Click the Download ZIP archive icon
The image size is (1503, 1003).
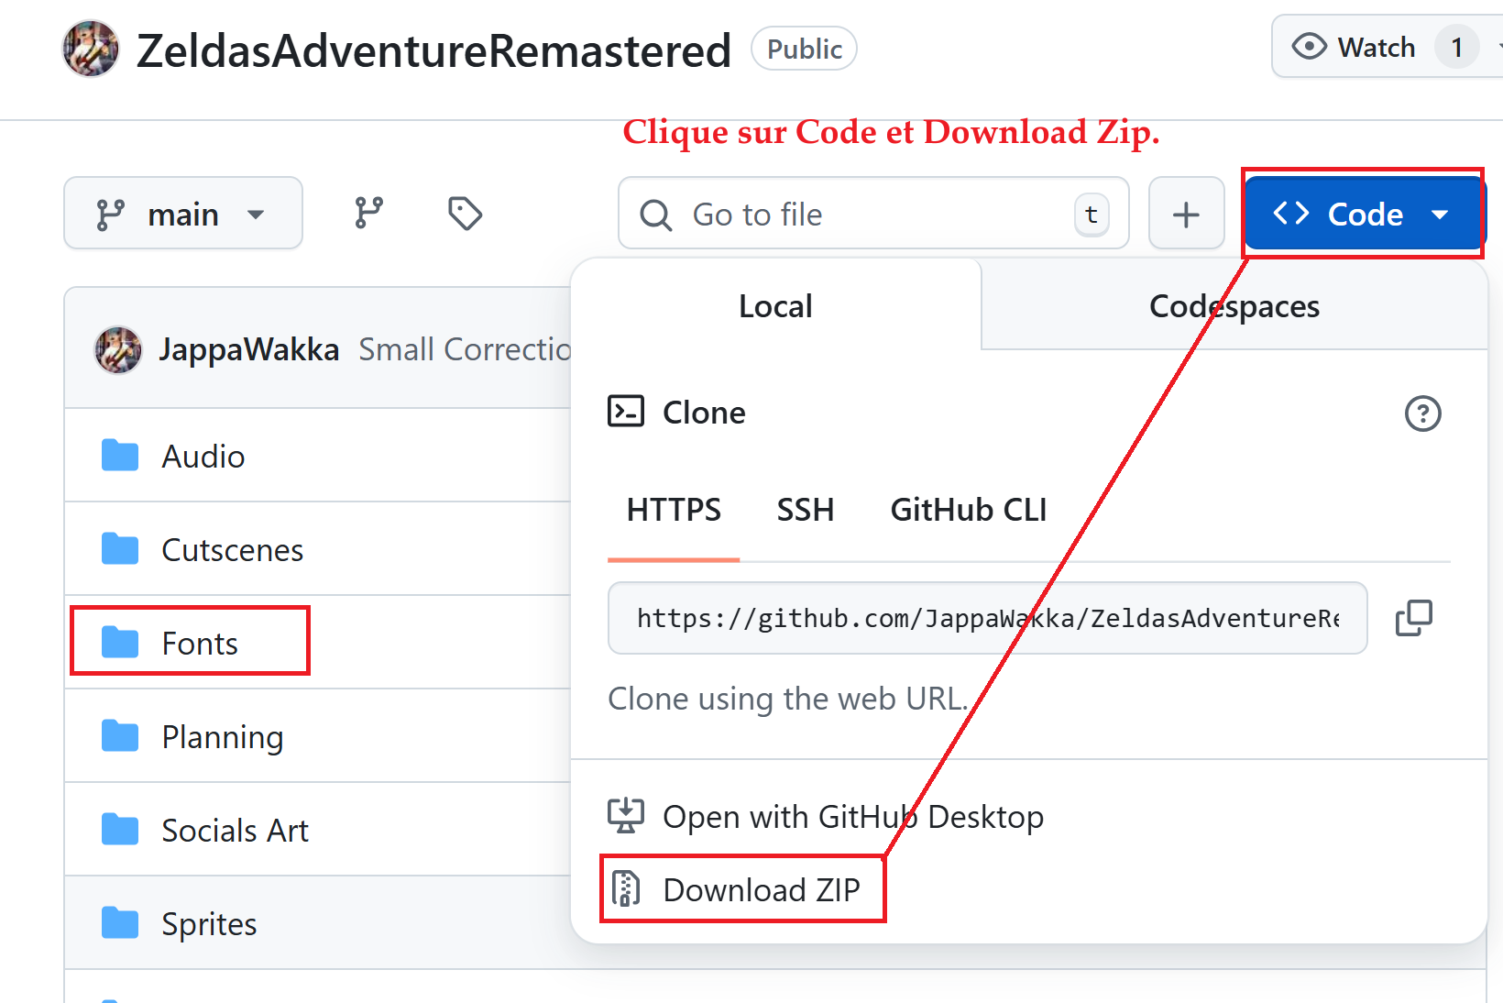(x=626, y=888)
